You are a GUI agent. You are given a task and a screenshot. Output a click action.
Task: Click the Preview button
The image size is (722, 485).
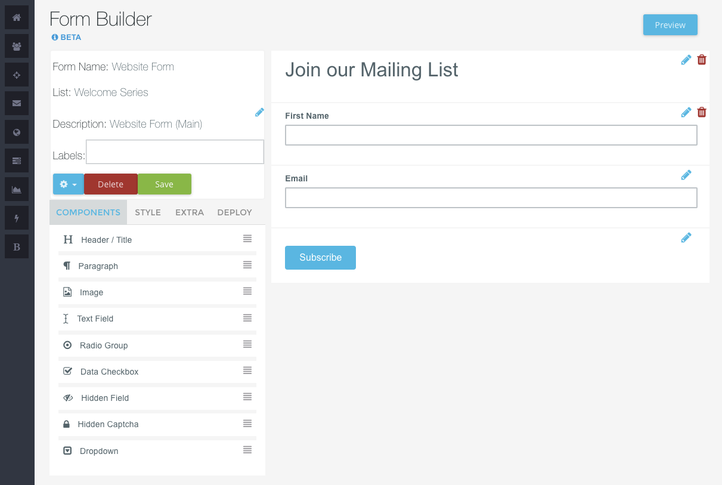(x=670, y=25)
